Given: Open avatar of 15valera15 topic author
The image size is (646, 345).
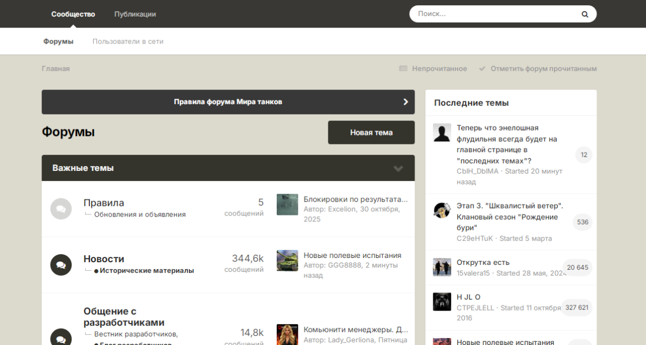Looking at the screenshot, I should 442,267.
